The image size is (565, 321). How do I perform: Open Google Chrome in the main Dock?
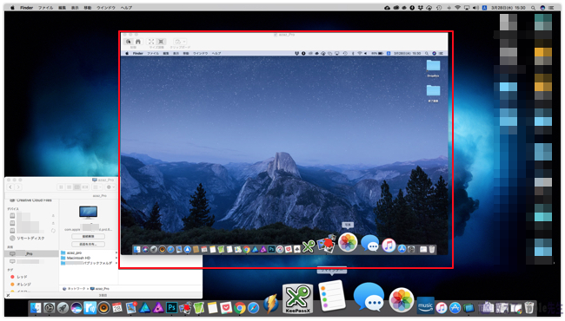[240, 308]
